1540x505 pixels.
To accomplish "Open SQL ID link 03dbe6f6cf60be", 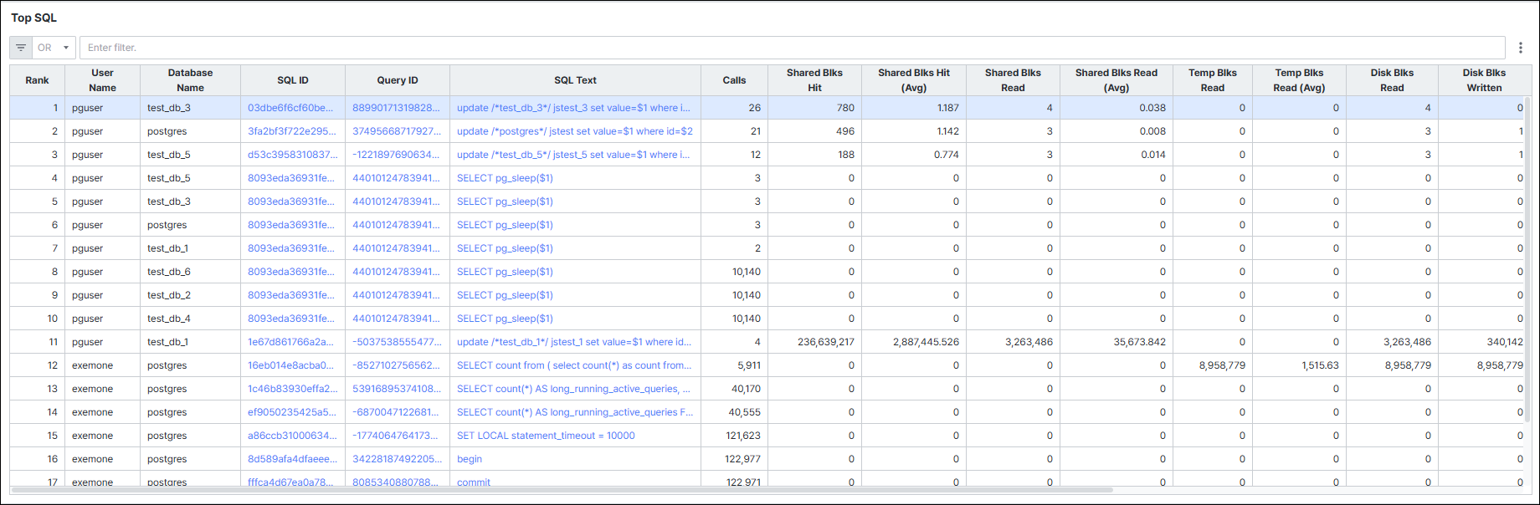I will (290, 108).
